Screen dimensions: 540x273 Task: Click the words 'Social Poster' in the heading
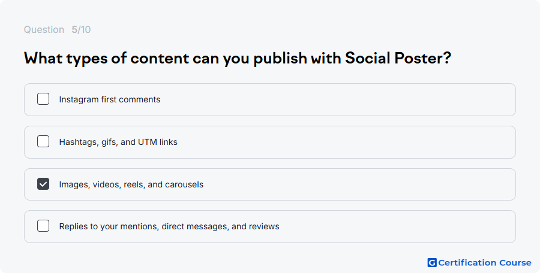pos(394,57)
